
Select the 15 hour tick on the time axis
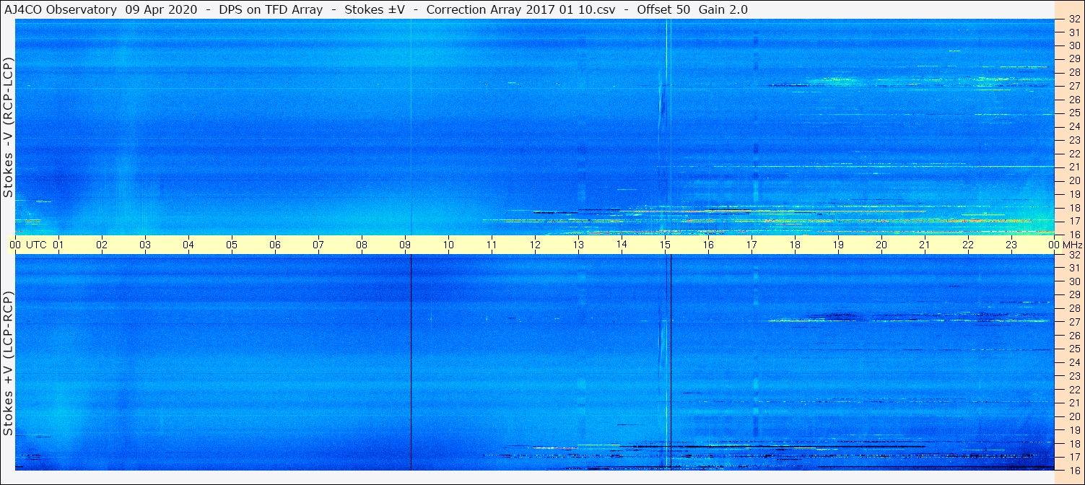[665, 245]
